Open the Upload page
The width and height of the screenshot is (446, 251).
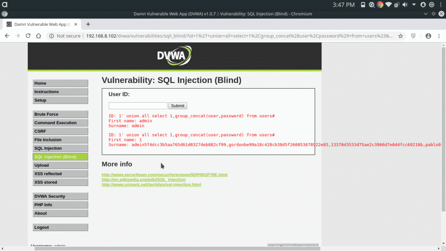click(x=60, y=165)
